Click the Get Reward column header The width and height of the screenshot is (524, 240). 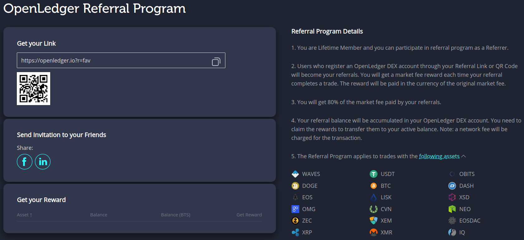tap(249, 215)
